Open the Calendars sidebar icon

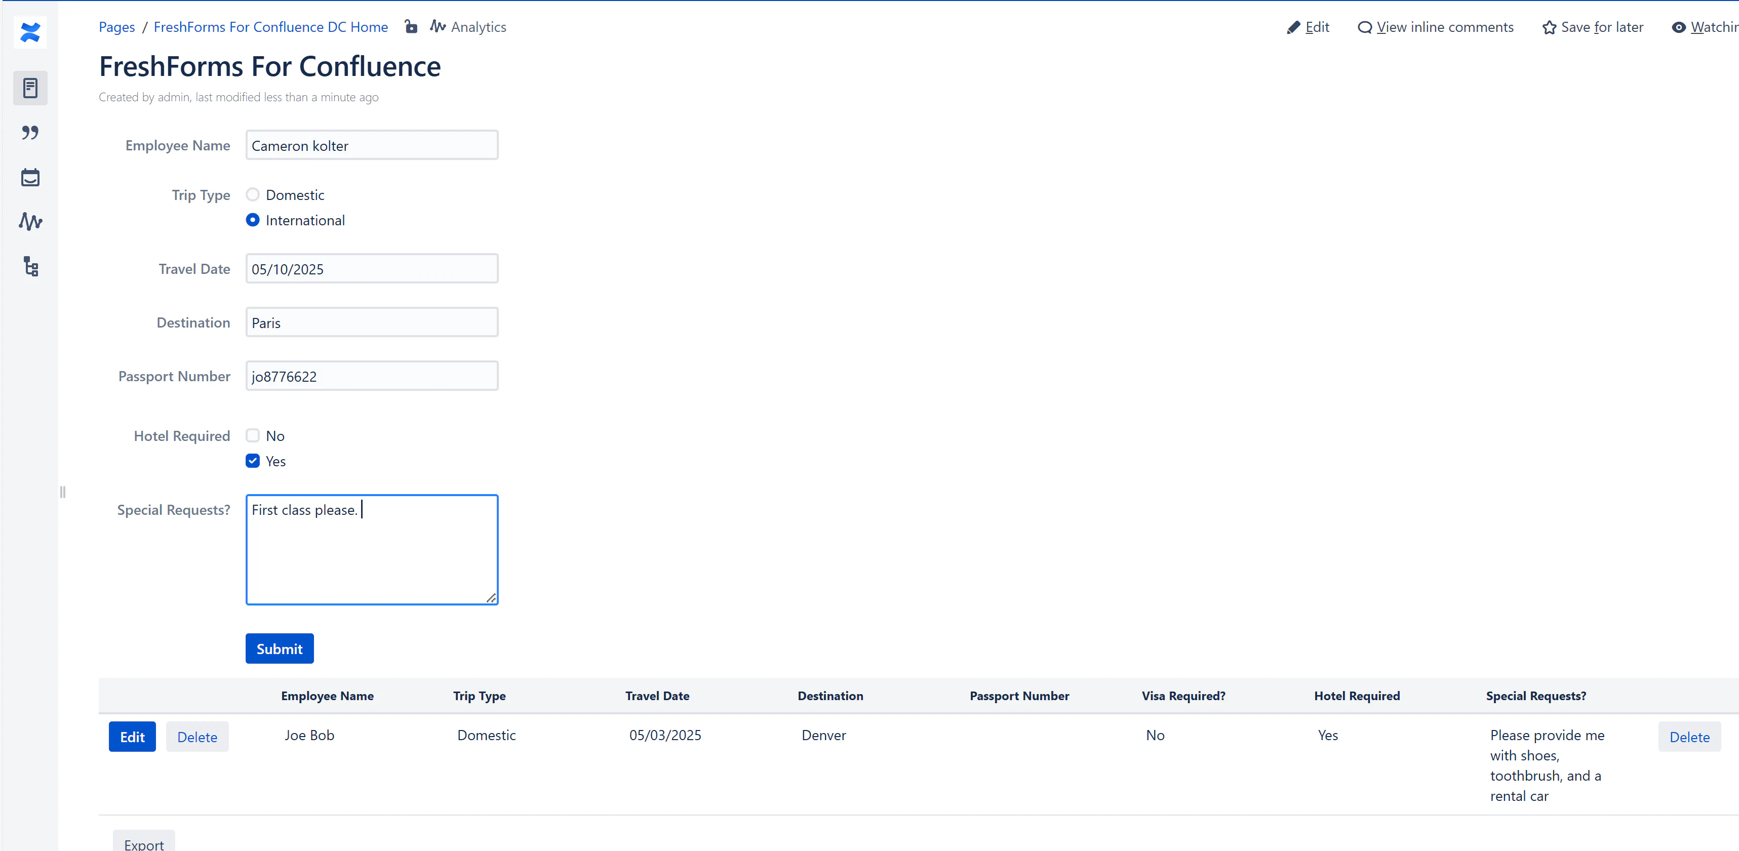click(x=30, y=178)
